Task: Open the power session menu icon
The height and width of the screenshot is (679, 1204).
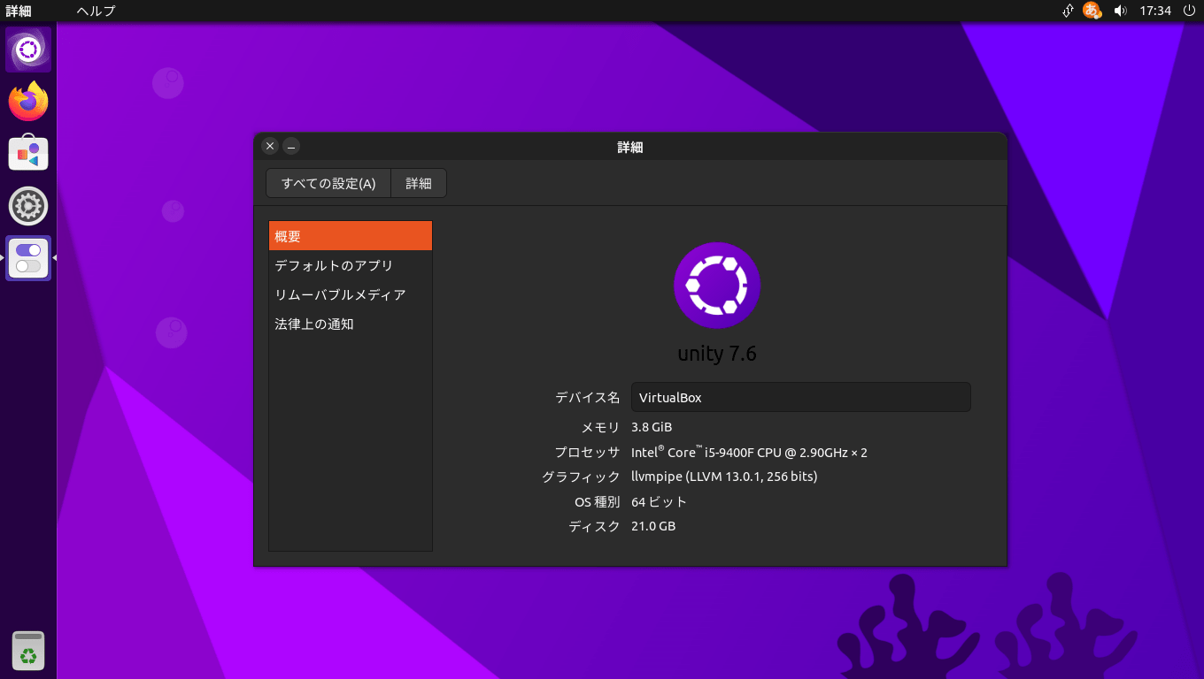Action: 1188,11
